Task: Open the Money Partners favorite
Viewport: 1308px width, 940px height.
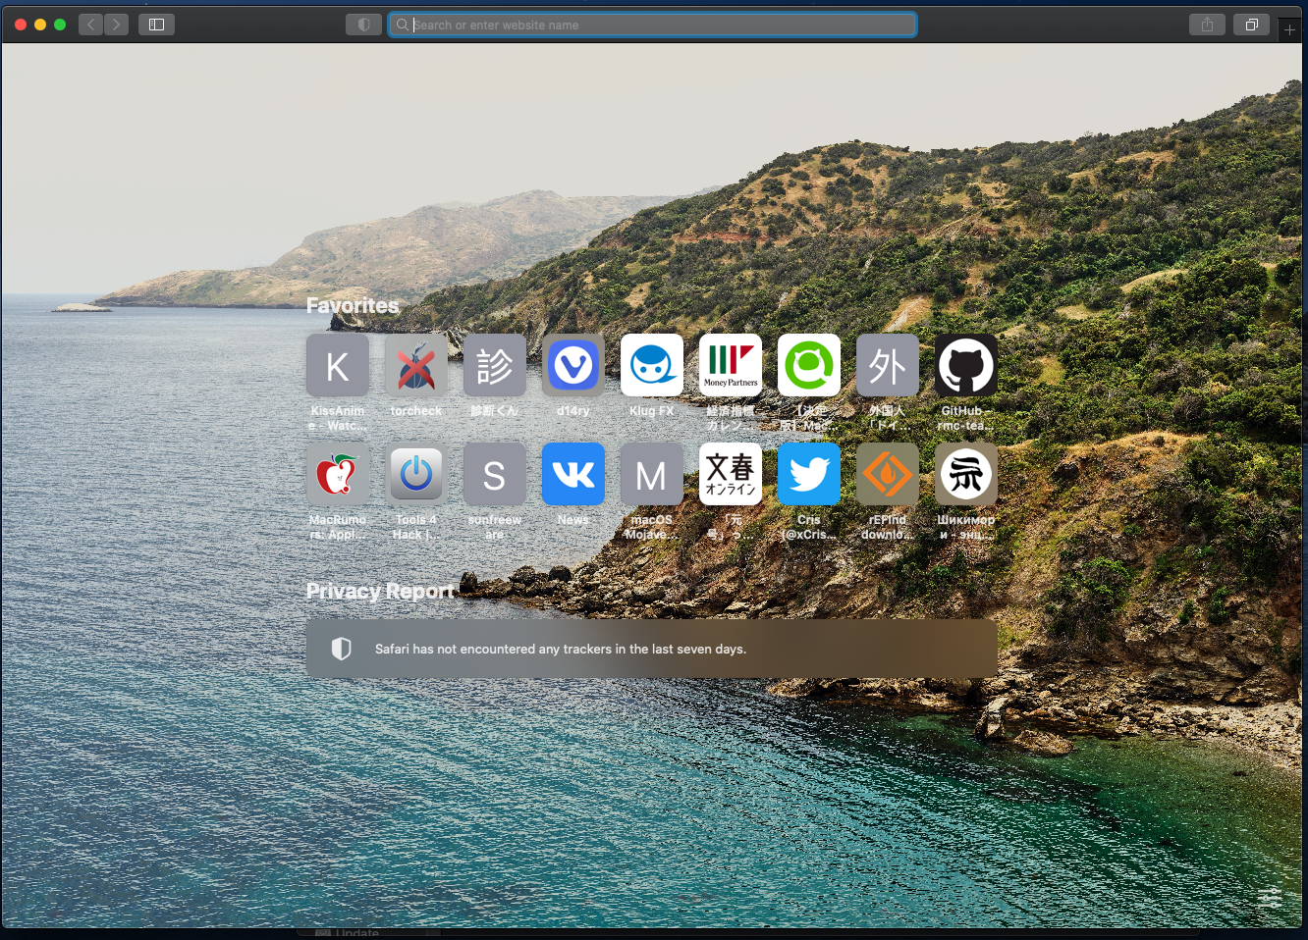Action: click(x=731, y=365)
